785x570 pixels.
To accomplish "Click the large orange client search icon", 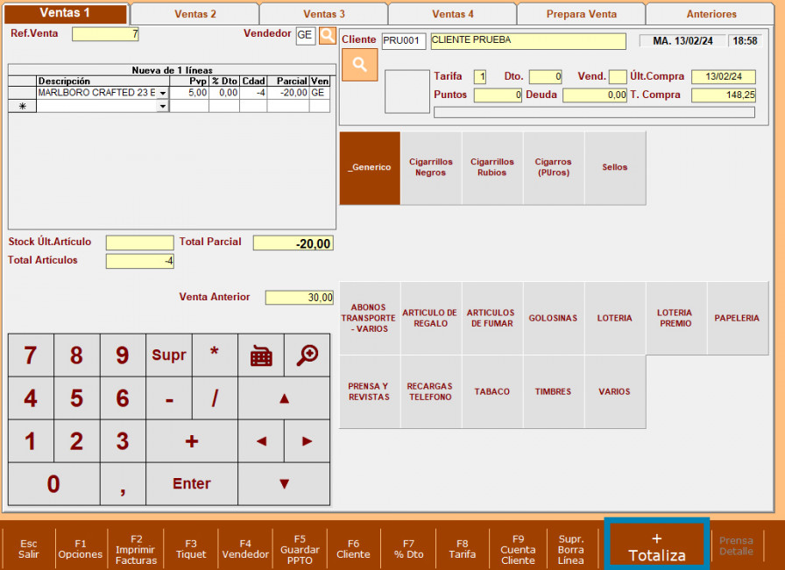I will pos(359,65).
